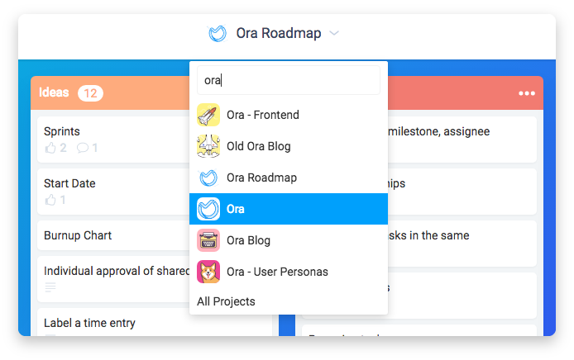The image size is (574, 360).
Task: Select Ora Roadmap in the project list
Action: coord(261,178)
